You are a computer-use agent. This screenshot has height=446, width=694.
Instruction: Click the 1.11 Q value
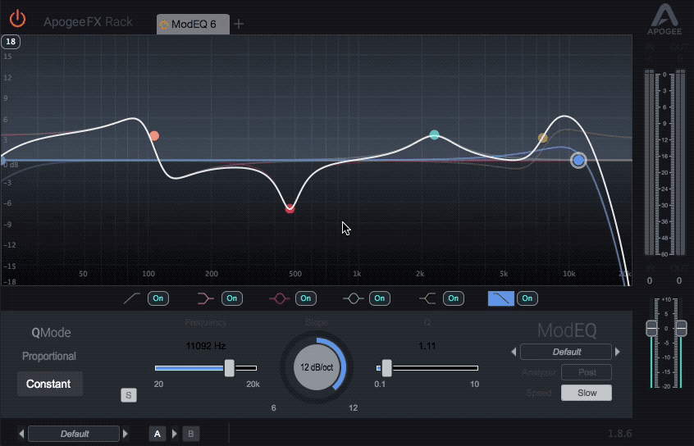click(x=427, y=346)
